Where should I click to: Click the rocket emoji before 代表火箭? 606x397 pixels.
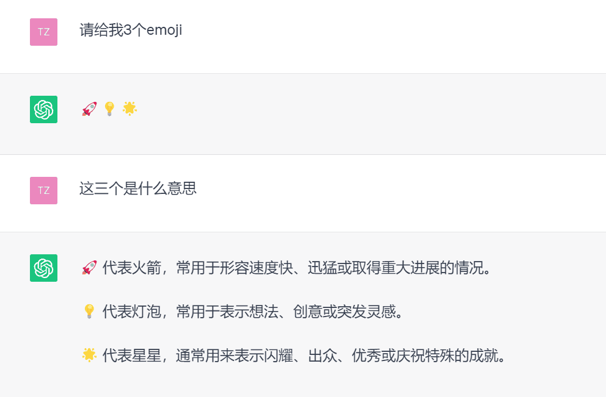coord(89,268)
